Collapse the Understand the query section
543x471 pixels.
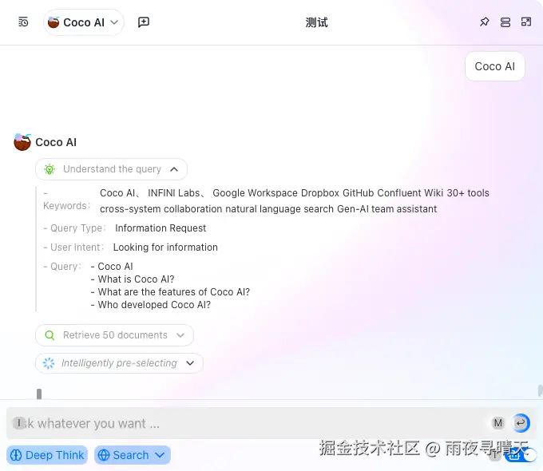pos(111,169)
